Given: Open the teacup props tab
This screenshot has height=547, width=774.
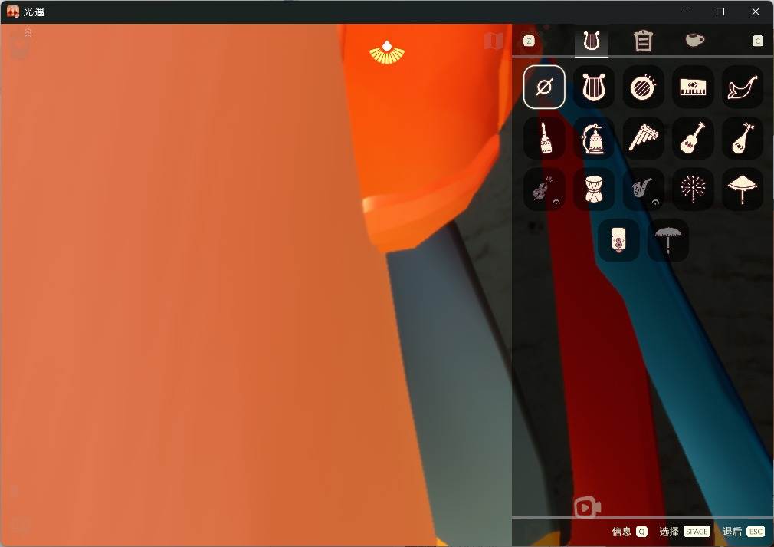Looking at the screenshot, I should 694,40.
